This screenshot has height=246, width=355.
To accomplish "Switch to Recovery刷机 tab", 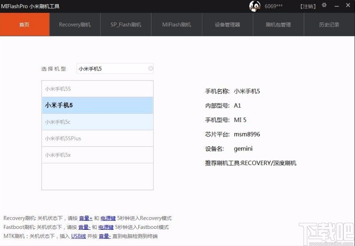I will click(x=75, y=25).
